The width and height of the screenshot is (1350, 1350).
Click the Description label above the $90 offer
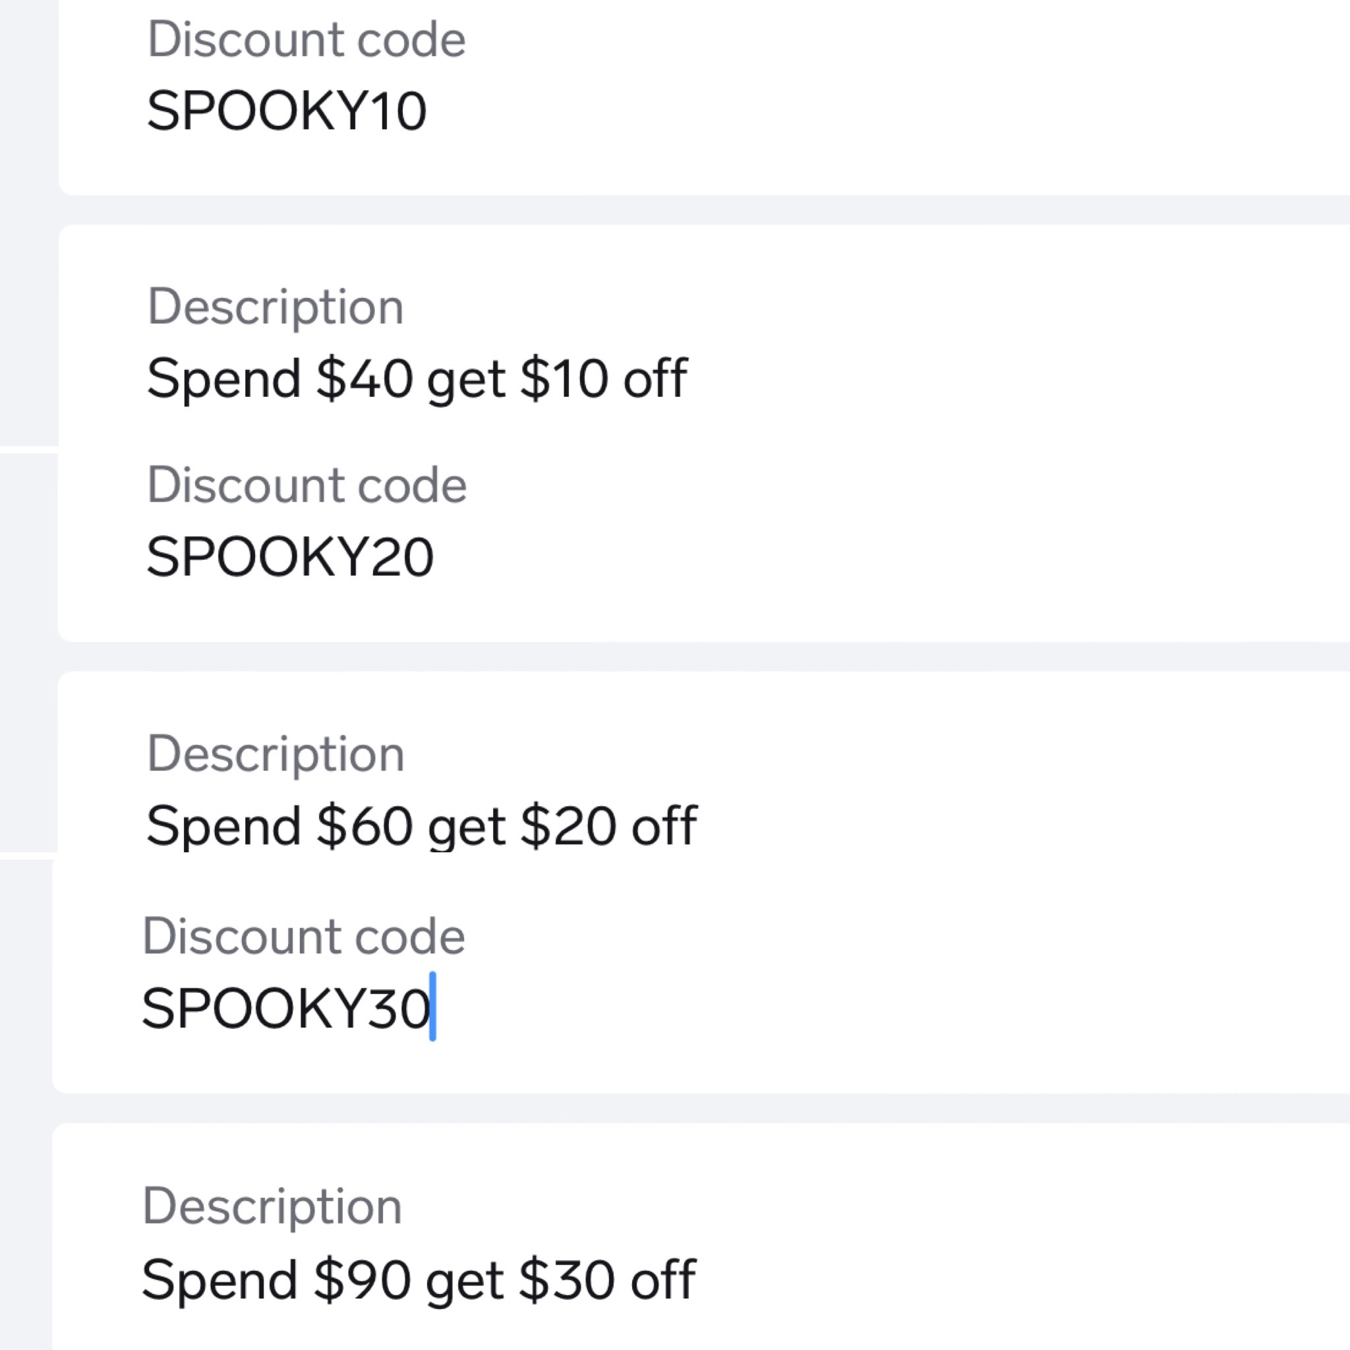coord(272,1206)
